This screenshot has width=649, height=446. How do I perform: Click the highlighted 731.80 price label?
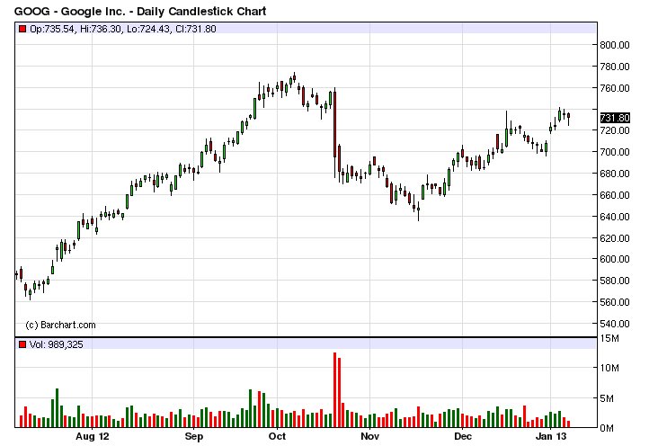[615, 118]
